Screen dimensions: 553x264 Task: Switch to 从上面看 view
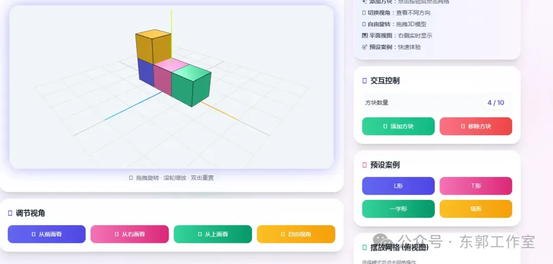(212, 234)
